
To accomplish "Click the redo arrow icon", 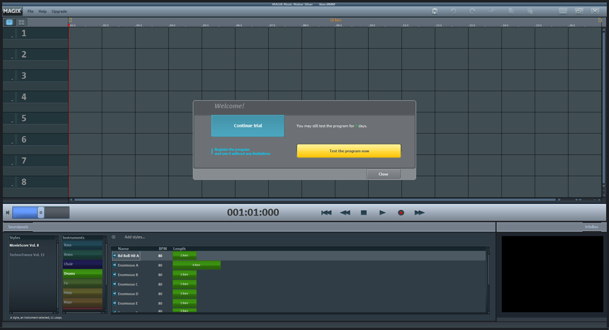I will click(472, 11).
